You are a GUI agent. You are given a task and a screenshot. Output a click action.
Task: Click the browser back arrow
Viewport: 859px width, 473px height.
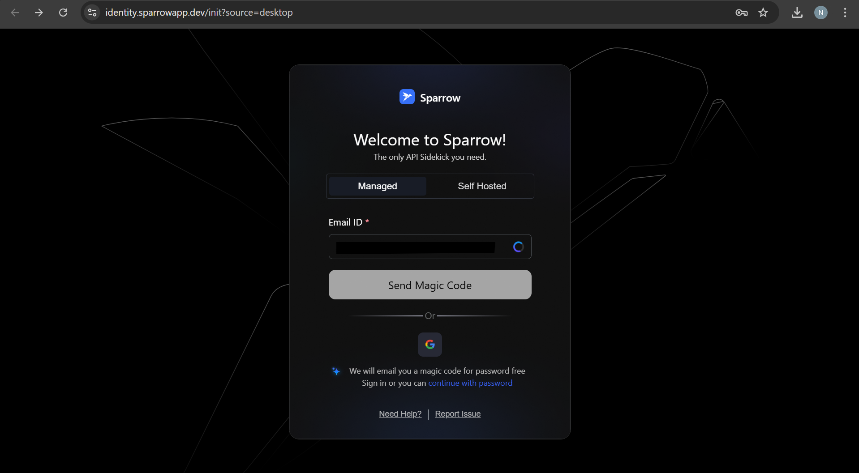point(15,13)
